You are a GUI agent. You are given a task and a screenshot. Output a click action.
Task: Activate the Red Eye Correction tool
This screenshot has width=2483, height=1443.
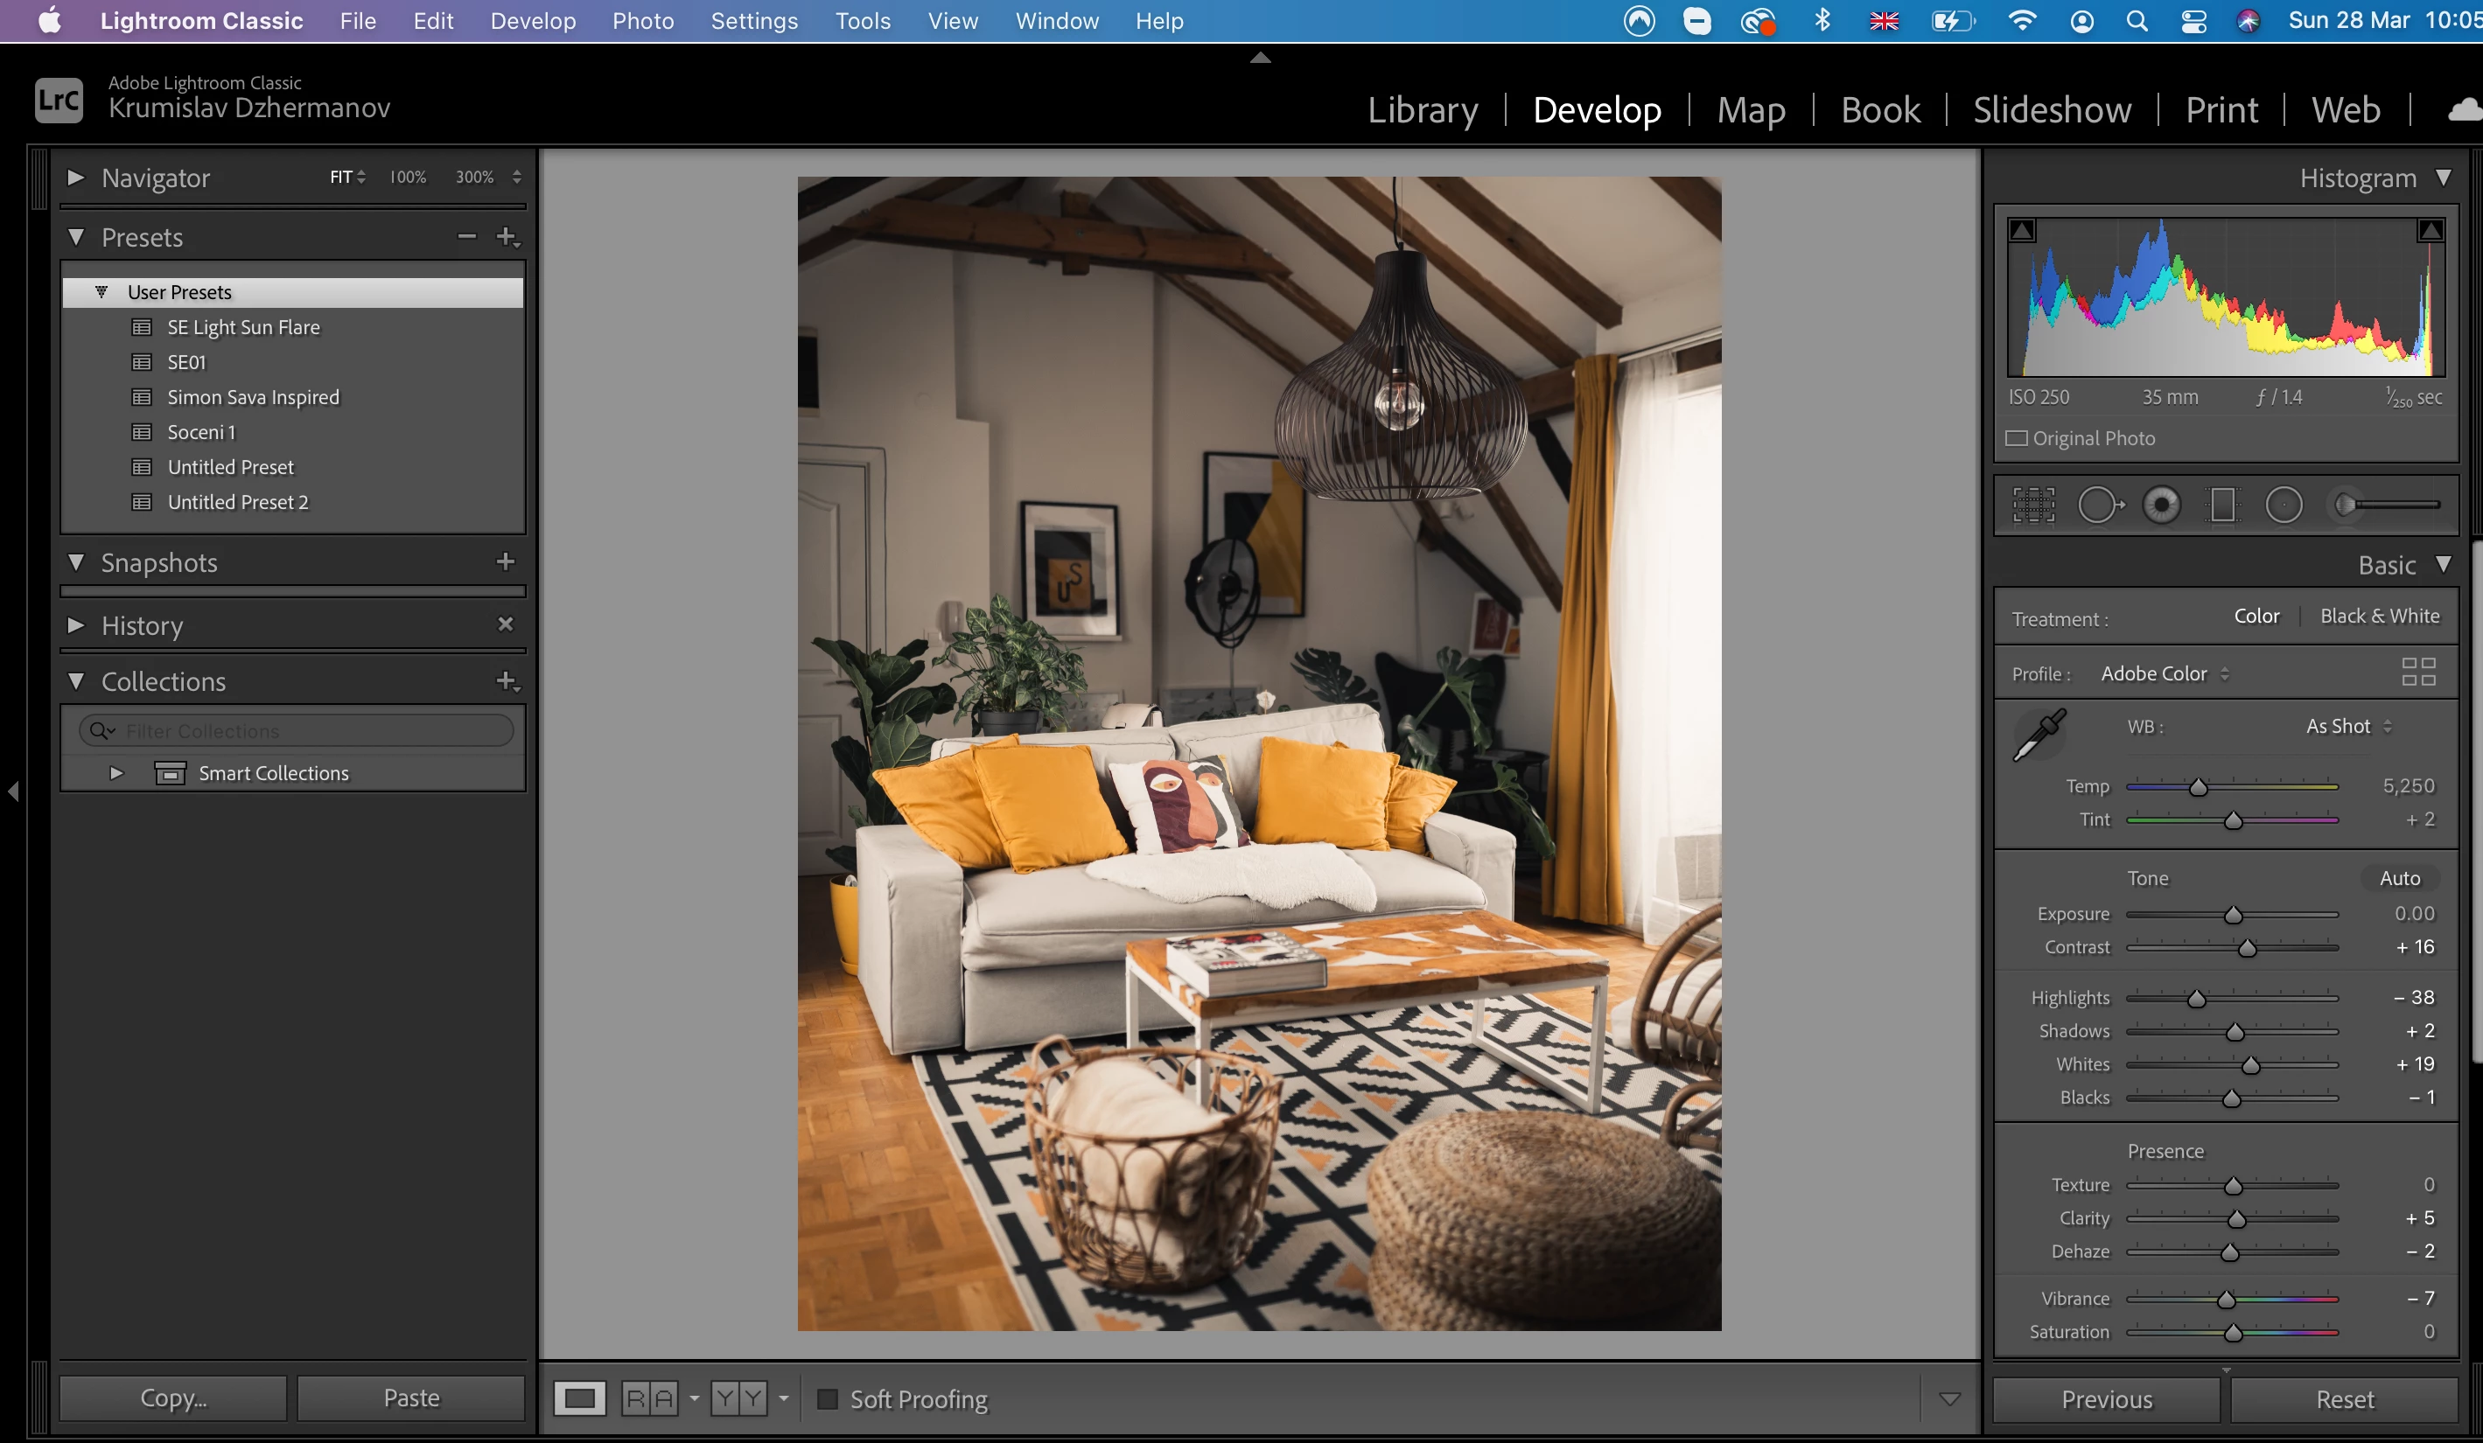click(2162, 505)
